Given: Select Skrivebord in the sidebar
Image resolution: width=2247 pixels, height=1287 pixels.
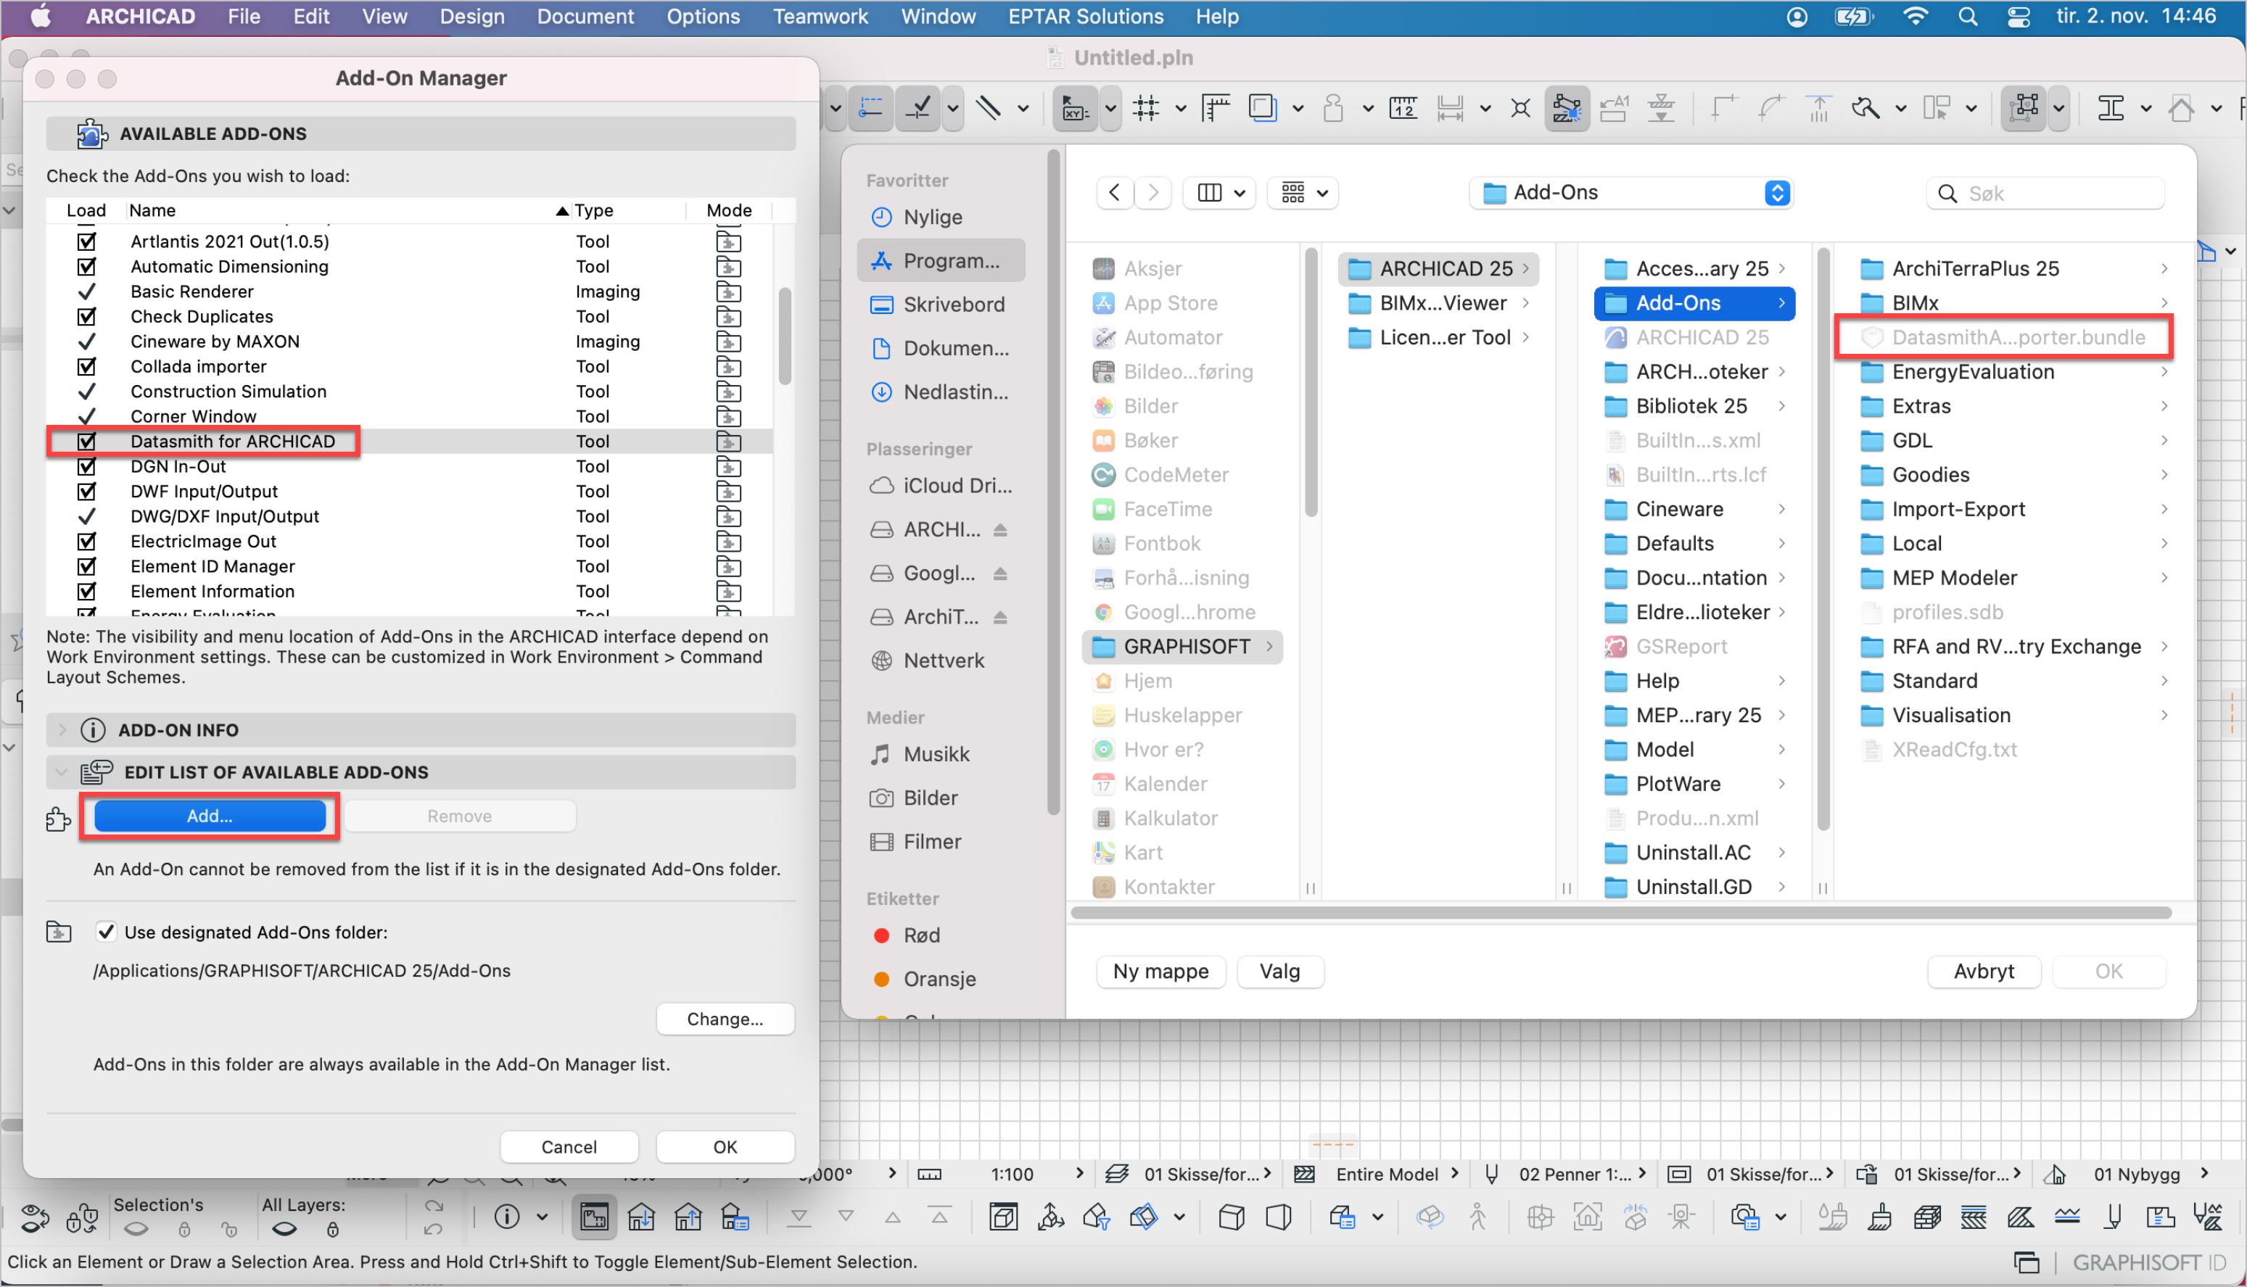Looking at the screenshot, I should [954, 304].
